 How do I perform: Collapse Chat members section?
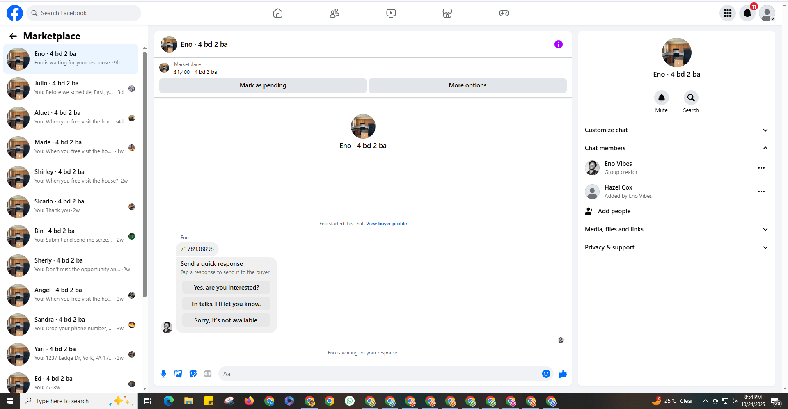point(676,148)
